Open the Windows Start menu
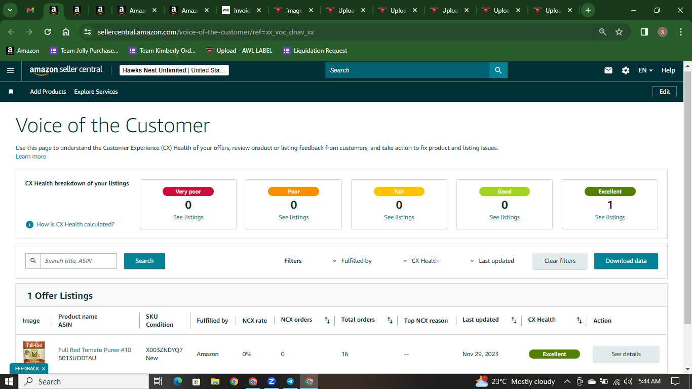This screenshot has height=389, width=692. click(9, 381)
